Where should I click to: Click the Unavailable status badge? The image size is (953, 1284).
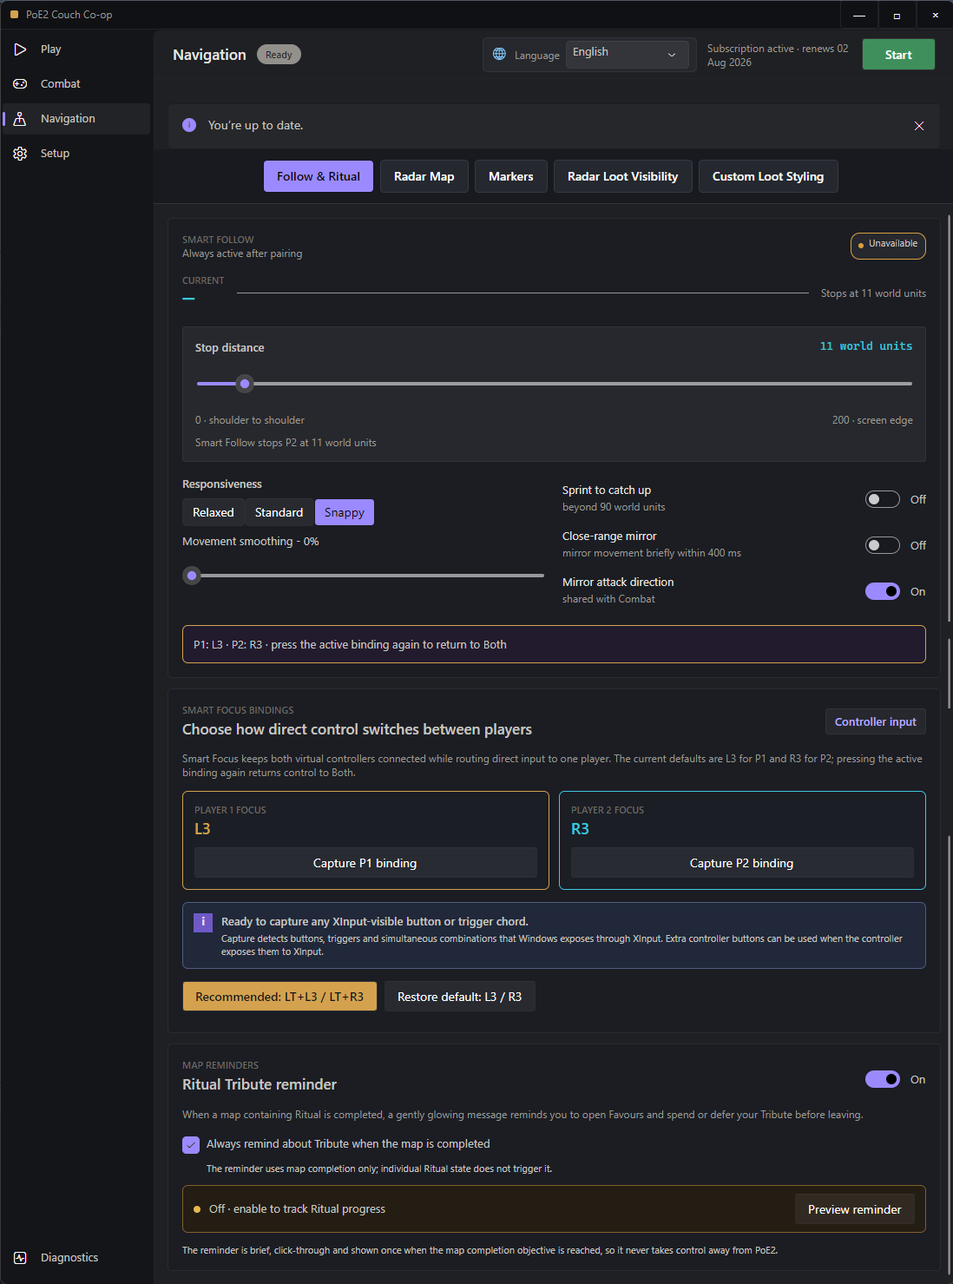point(888,245)
